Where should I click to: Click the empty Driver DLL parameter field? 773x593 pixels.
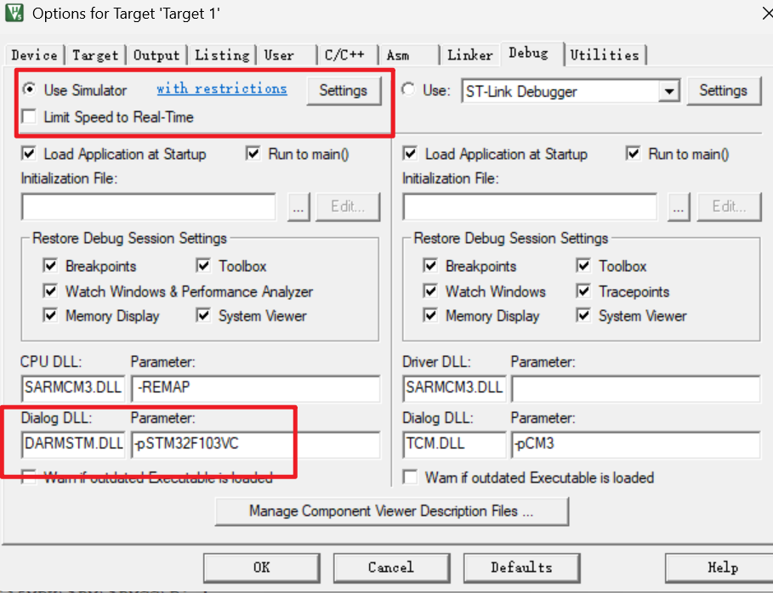[636, 389]
